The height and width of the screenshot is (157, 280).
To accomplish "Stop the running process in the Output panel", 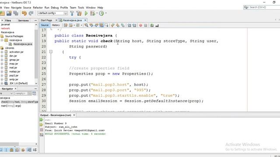I will click(42, 130).
